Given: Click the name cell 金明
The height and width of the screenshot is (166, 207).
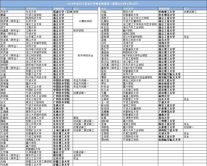Looking at the screenshot, I should tap(13, 77).
